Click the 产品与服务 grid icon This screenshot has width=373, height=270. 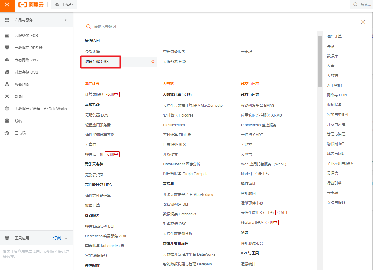(7, 20)
